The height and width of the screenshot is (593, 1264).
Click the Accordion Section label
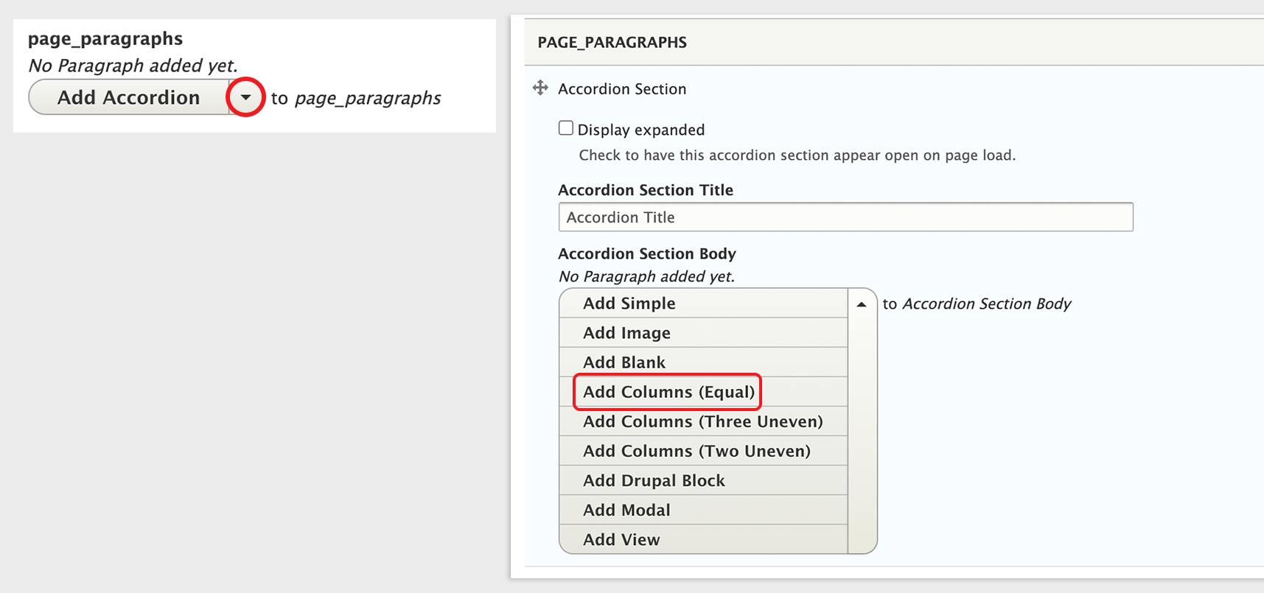pyautogui.click(x=622, y=89)
